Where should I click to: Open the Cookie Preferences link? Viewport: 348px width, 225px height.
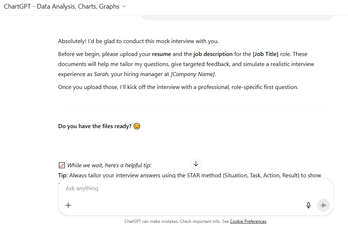[x=248, y=221]
